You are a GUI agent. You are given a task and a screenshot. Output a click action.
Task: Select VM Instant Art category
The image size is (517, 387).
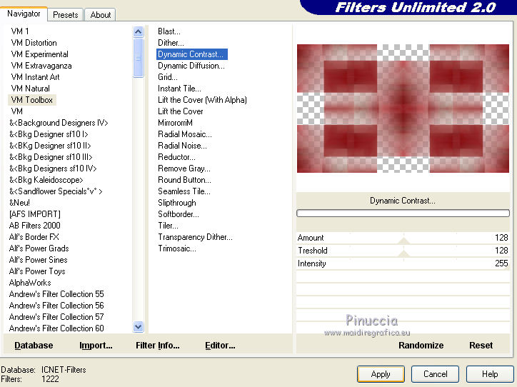pos(35,77)
